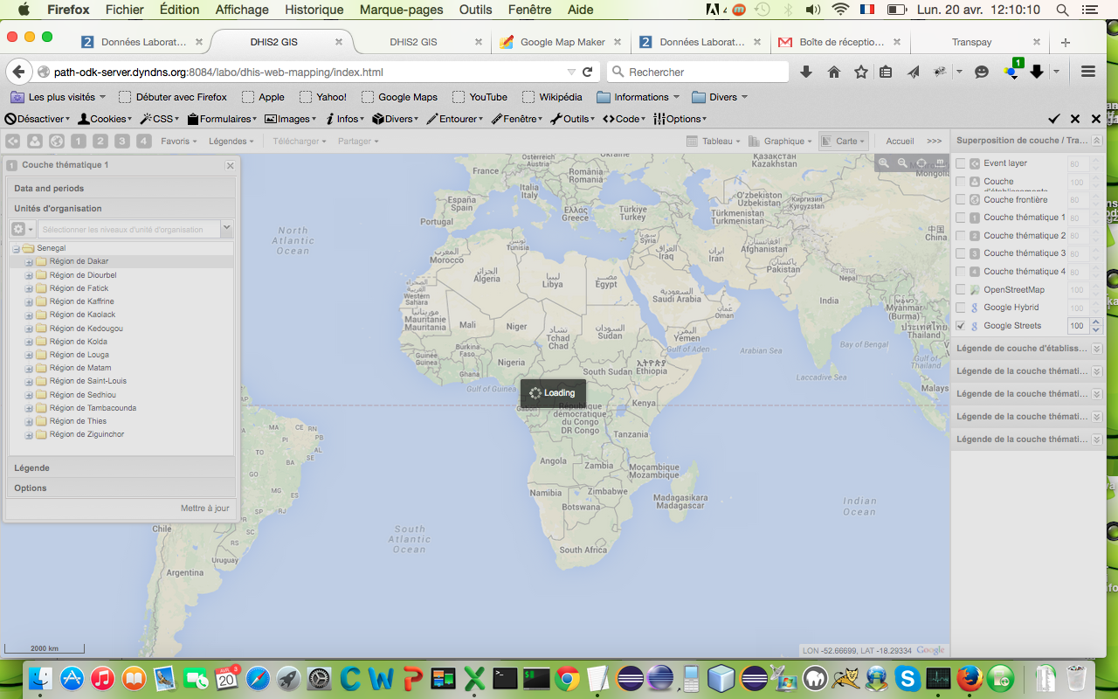Click the facility layer person icon
Screen dimensions: 1118x699
point(35,142)
